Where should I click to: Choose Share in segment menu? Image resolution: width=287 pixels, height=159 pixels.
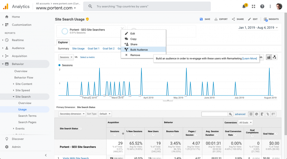click(143, 45)
